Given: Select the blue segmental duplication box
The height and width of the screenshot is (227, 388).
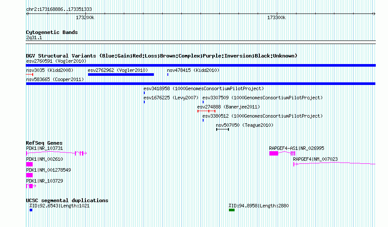Looking at the screenshot, I should [x=31, y=210].
